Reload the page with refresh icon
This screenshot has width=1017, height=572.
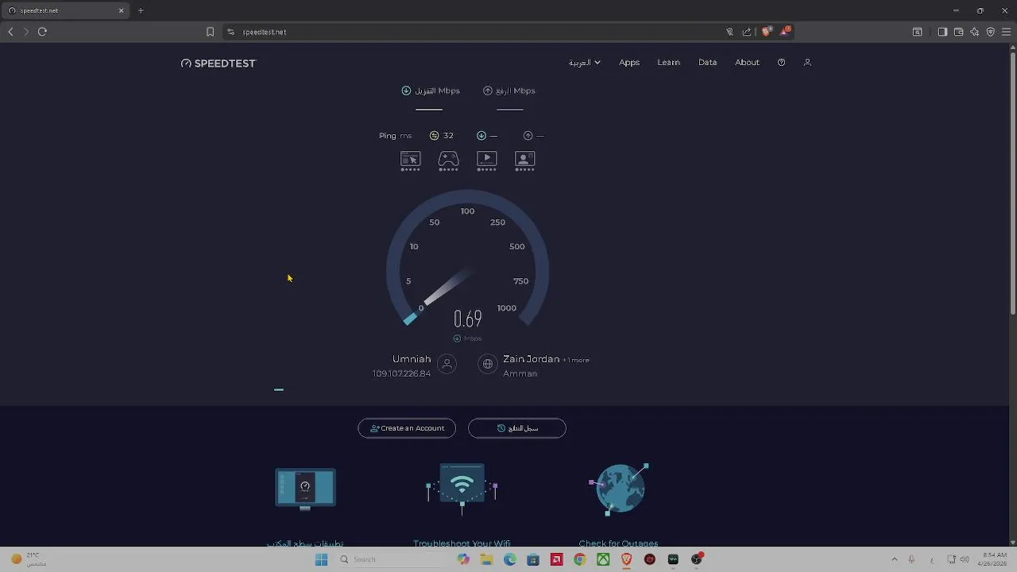[42, 32]
